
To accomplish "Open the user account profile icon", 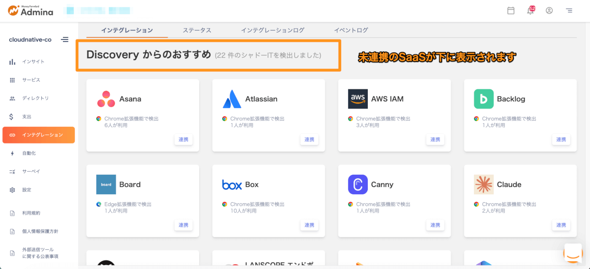I will (x=550, y=10).
